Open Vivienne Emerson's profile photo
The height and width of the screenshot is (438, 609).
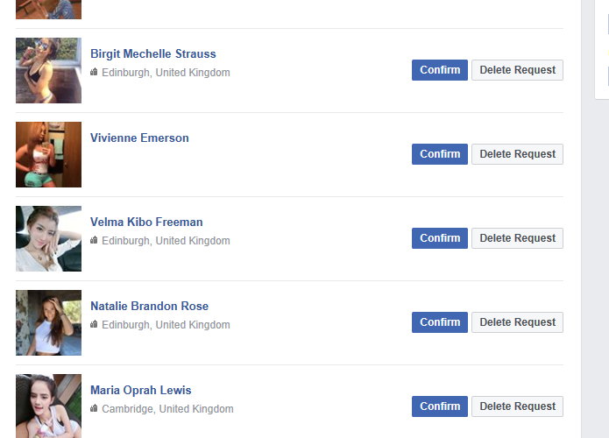point(48,154)
